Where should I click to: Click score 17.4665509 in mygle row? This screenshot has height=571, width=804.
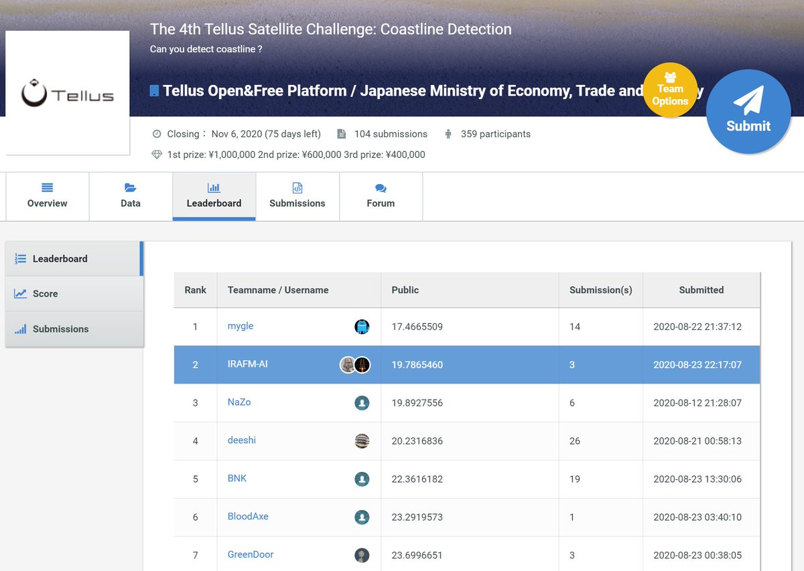click(417, 327)
